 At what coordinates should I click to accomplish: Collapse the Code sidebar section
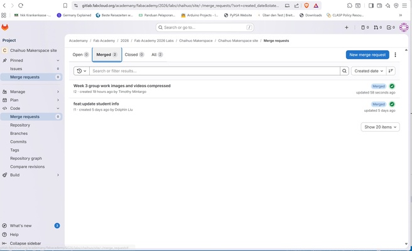click(x=58, y=109)
